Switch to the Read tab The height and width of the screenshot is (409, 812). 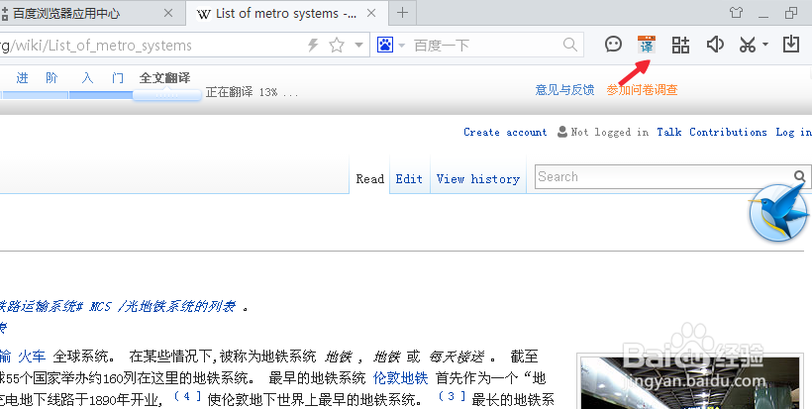(x=369, y=179)
